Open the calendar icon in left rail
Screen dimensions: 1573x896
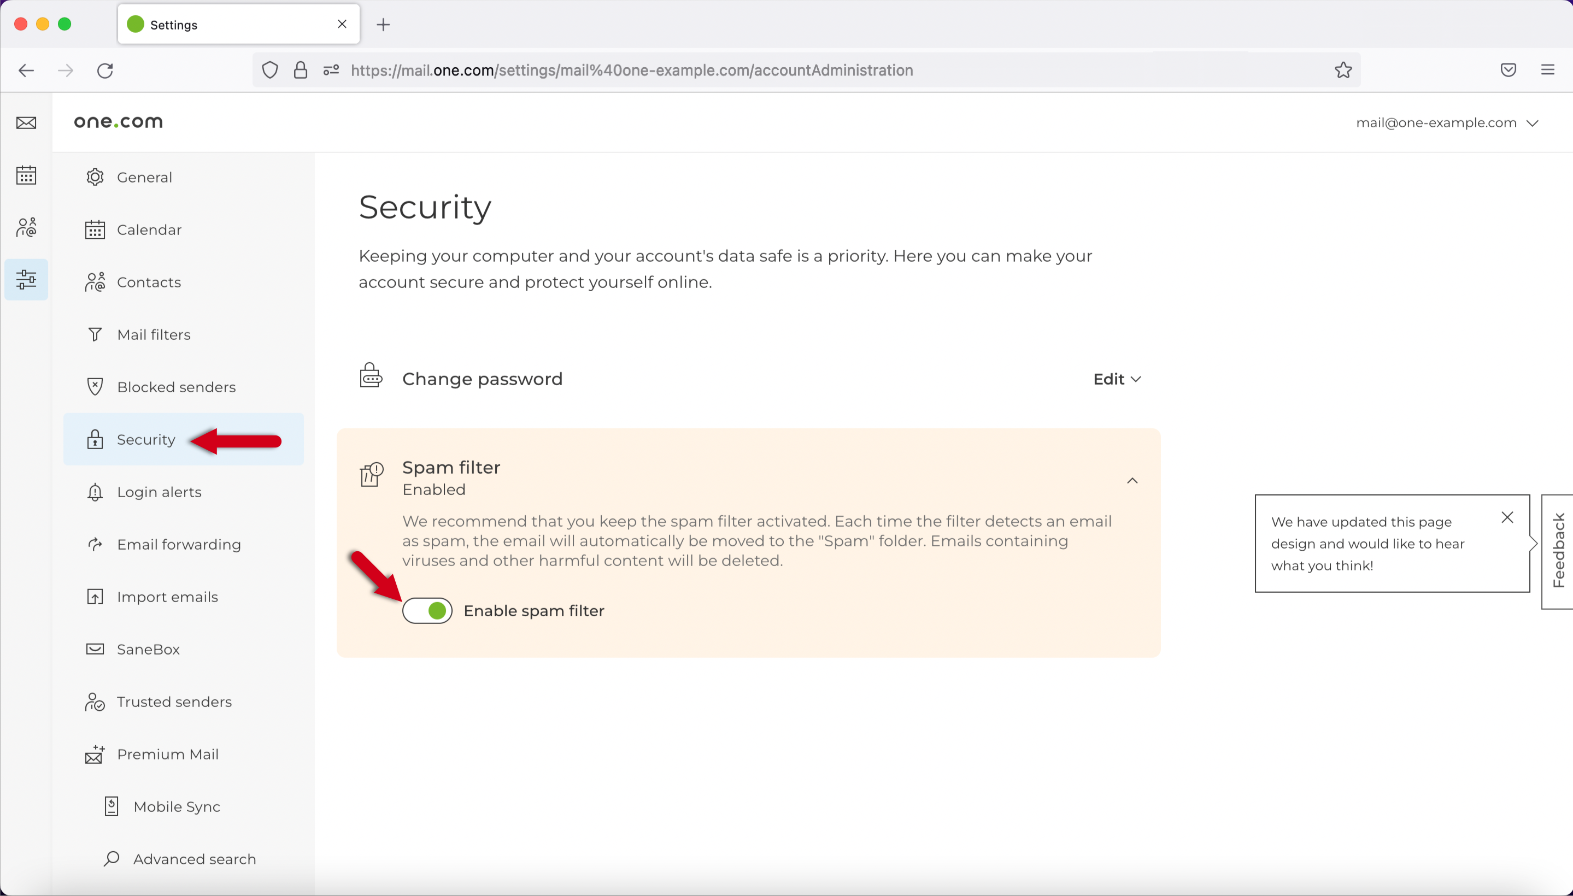(26, 175)
